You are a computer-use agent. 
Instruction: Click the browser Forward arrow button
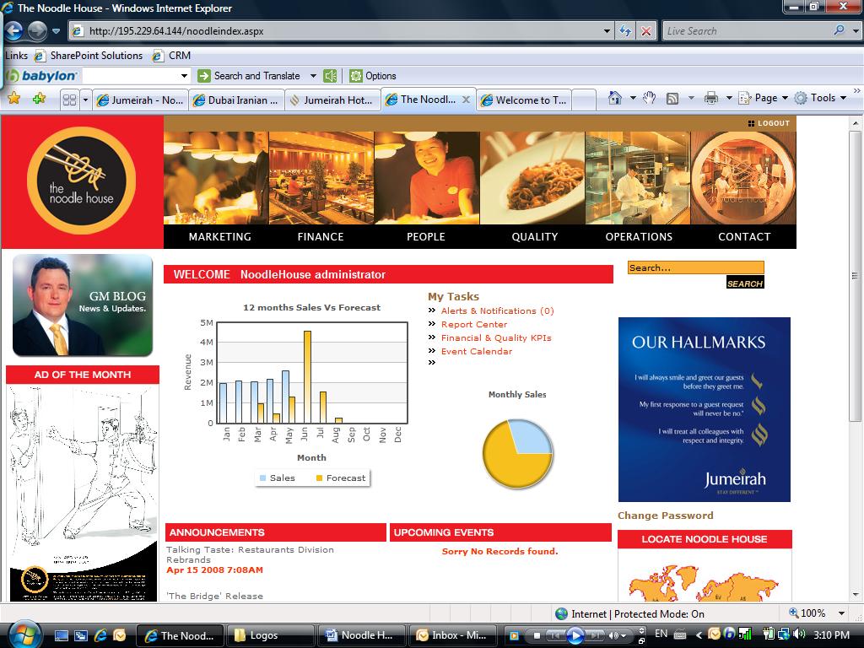coord(37,31)
